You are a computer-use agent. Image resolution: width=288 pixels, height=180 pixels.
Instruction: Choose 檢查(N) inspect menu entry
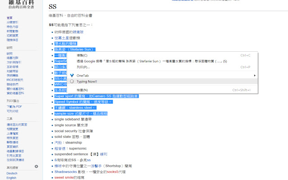pos(162,90)
